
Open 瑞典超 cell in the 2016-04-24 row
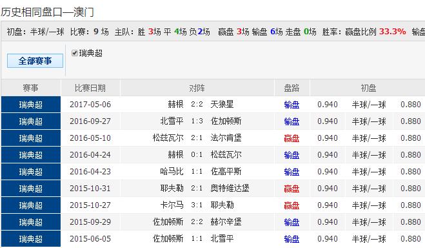coord(31,155)
